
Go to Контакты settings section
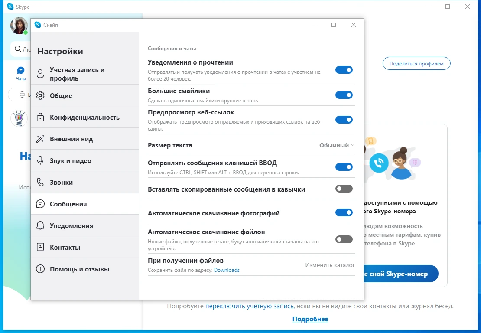85,248
